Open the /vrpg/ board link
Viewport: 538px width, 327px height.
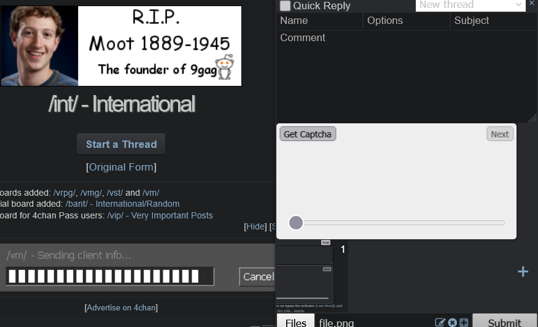pyautogui.click(x=64, y=193)
